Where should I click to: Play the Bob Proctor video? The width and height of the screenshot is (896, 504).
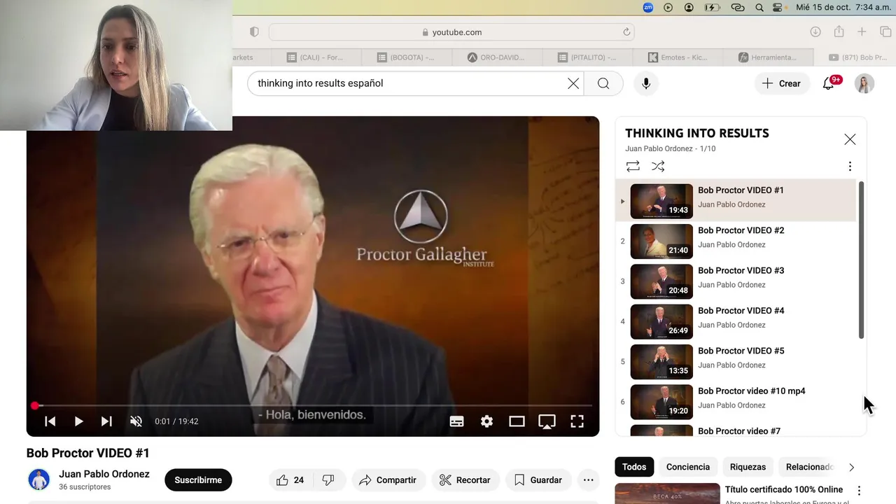[x=78, y=421]
